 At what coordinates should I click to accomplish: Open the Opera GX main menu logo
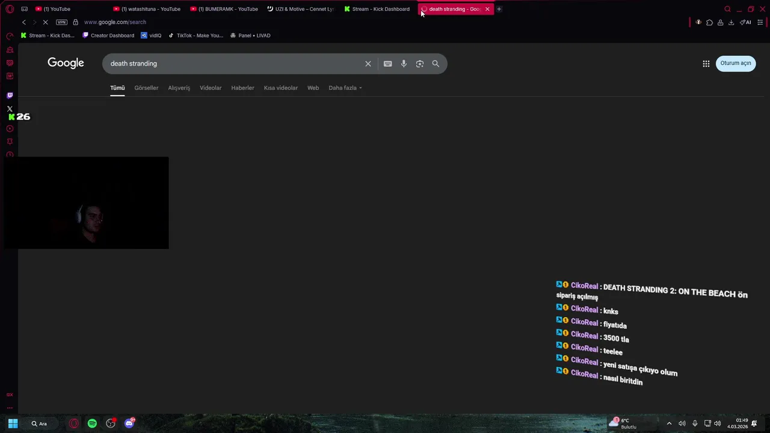click(x=10, y=9)
